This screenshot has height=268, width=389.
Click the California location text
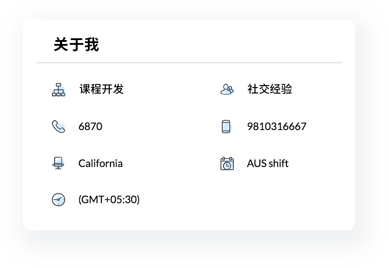point(100,164)
